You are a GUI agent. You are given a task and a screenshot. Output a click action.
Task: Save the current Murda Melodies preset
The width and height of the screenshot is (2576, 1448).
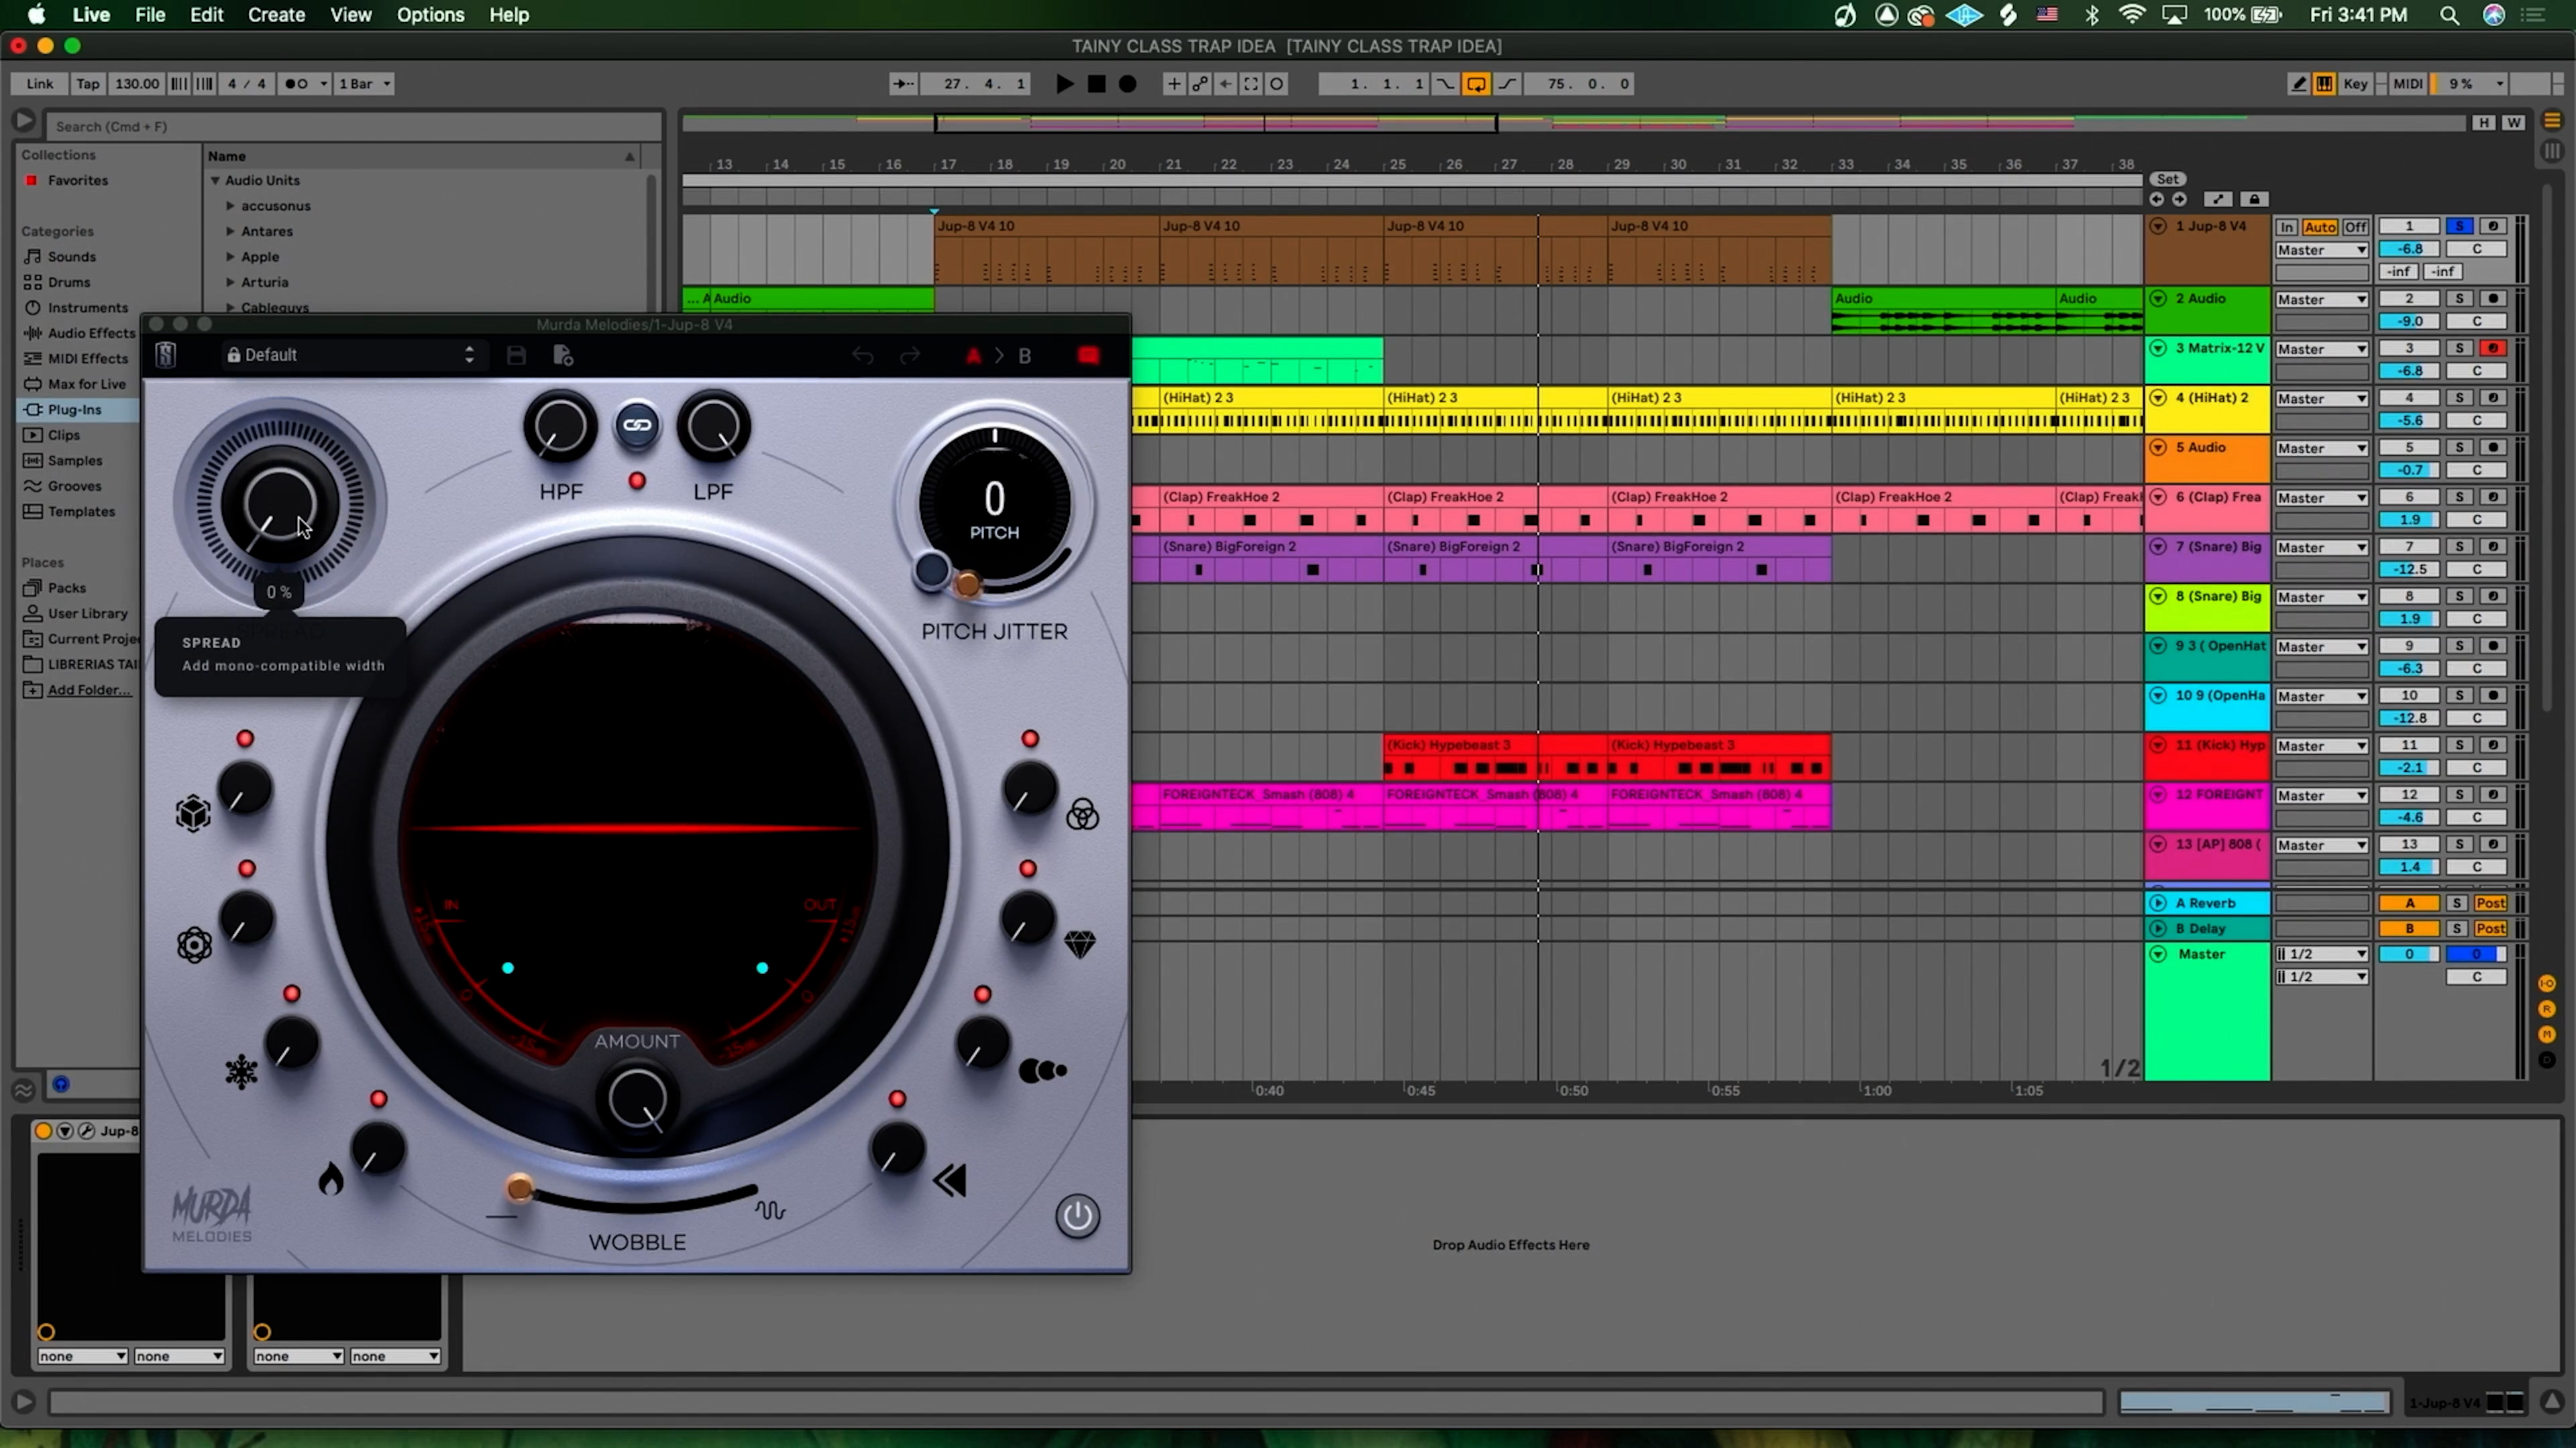516,355
